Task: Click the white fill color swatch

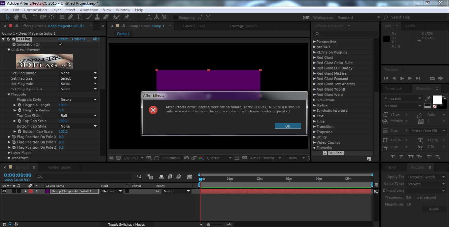Action: (437, 100)
